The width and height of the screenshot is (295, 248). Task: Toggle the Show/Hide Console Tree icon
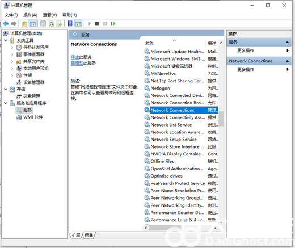coord(33,24)
